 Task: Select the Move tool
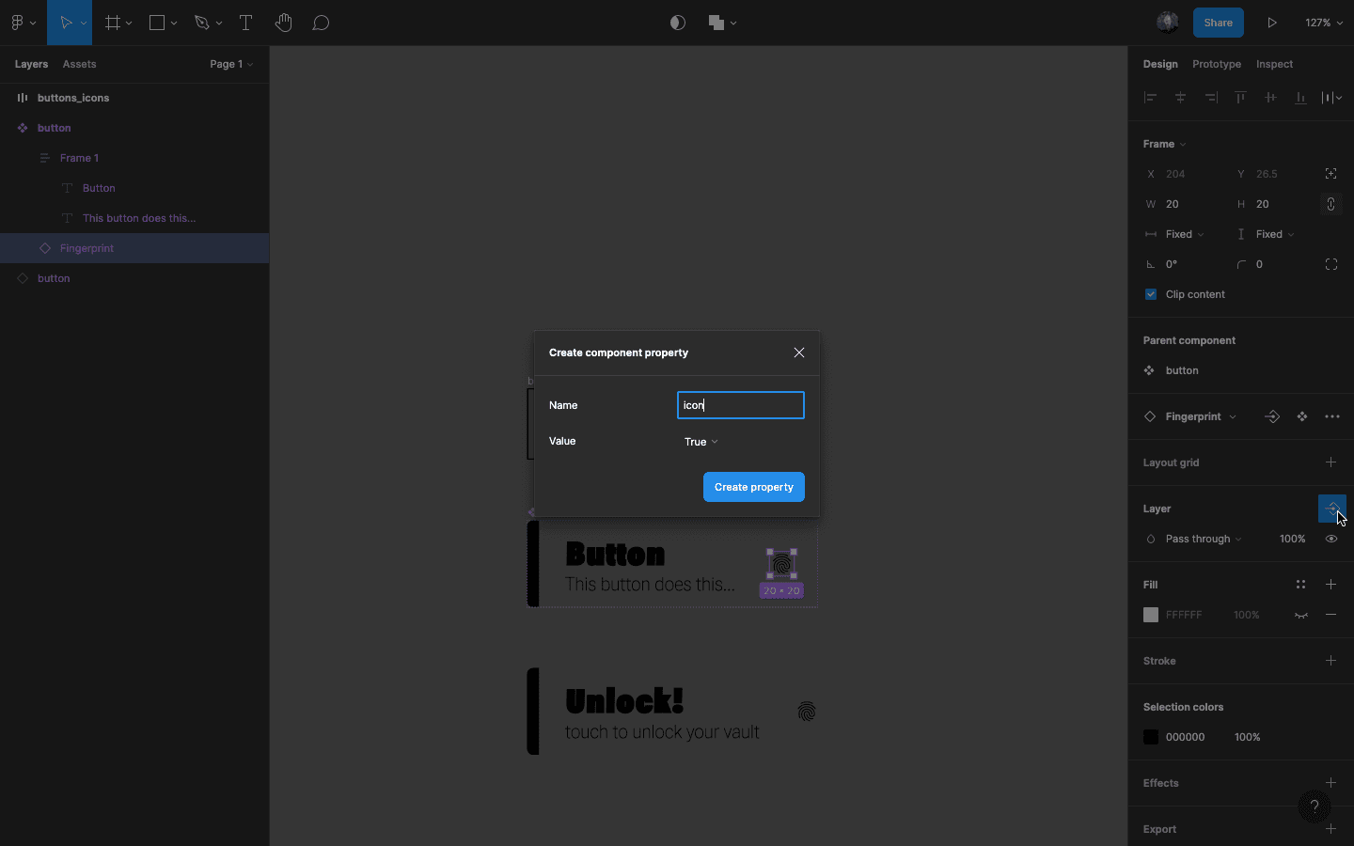coord(66,23)
